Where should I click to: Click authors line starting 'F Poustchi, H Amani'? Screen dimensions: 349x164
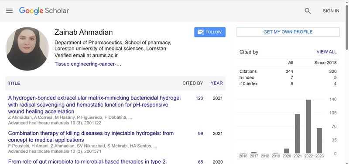[82, 146]
